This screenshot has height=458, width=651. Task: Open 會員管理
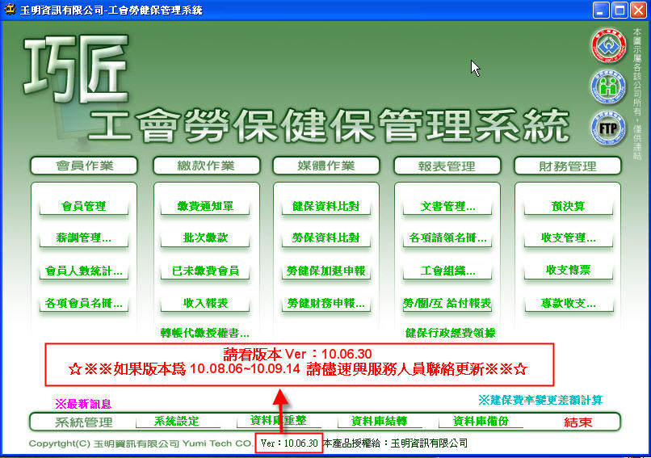[84, 206]
